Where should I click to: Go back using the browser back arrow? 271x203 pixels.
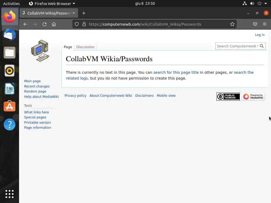(x=25, y=24)
